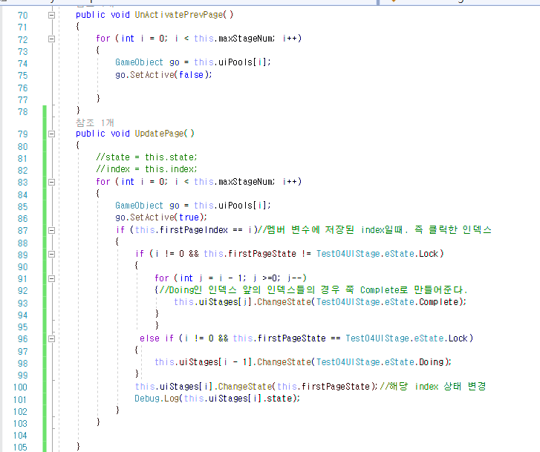This screenshot has height=452, width=540.
Task: Click 'Test04UIStage' on line 89
Action: pyautogui.click(x=348, y=254)
